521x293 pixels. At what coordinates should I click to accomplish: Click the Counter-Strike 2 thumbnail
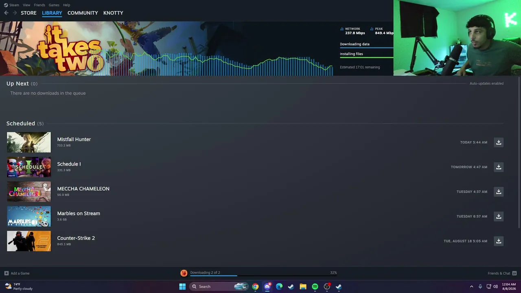pos(29,241)
